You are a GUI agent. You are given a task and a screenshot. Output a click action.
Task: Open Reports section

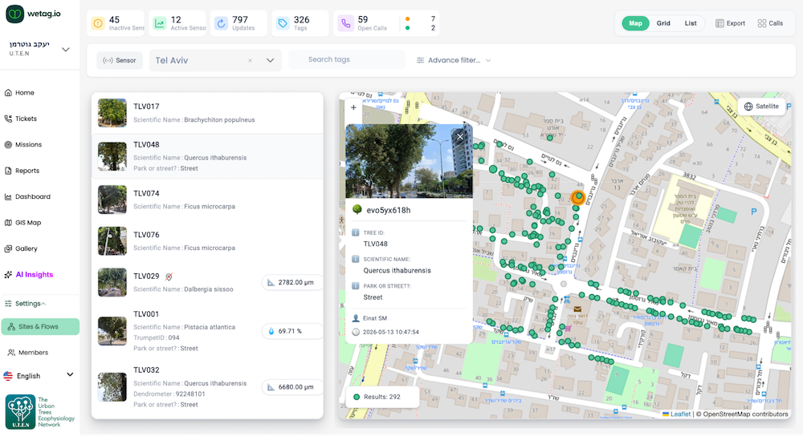(26, 171)
